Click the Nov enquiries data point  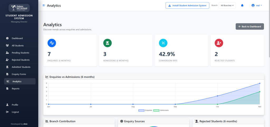[260, 83]
